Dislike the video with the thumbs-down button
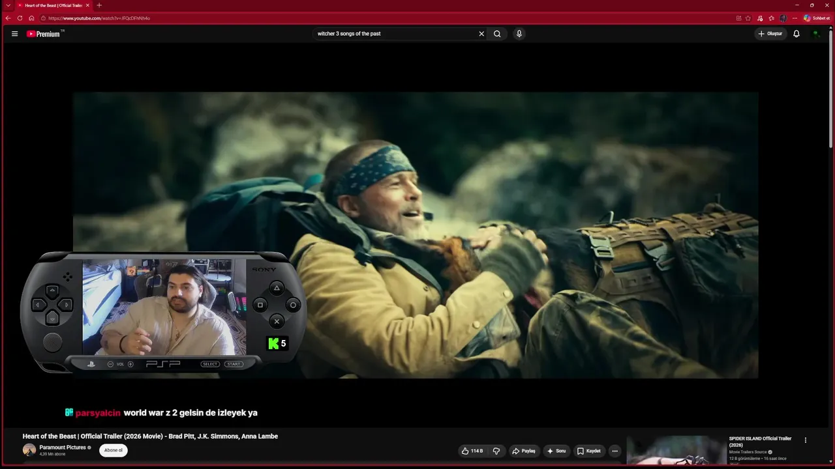This screenshot has height=469, width=835. point(496,451)
